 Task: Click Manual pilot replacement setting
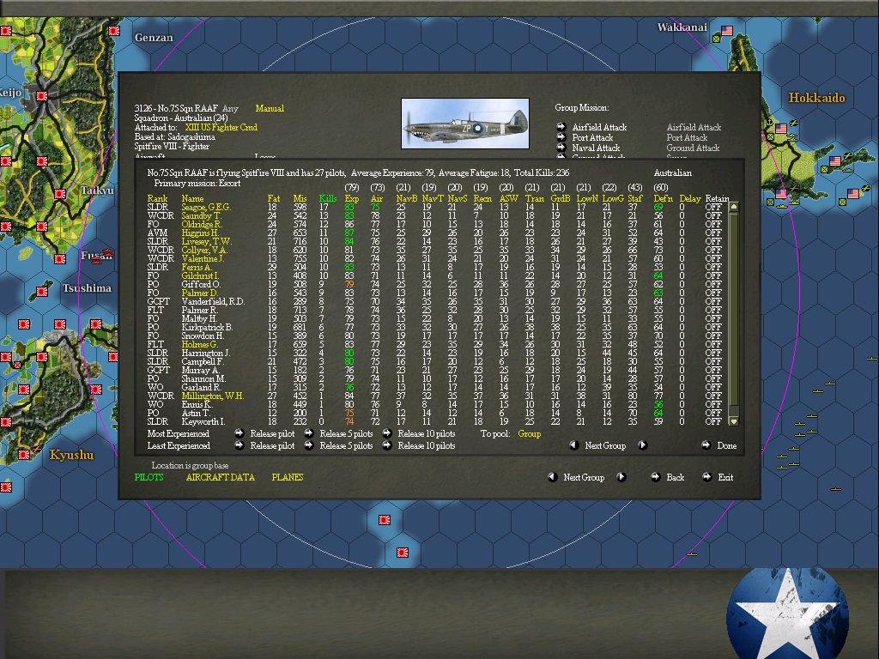pyautogui.click(x=270, y=108)
